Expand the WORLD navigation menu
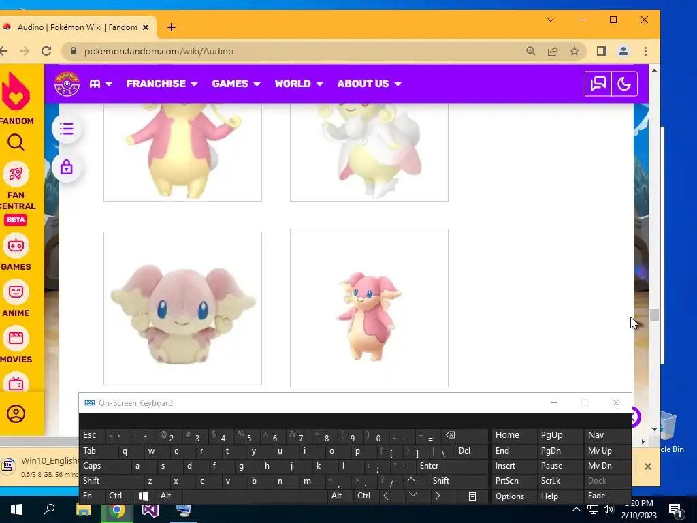The image size is (697, 523). click(299, 84)
